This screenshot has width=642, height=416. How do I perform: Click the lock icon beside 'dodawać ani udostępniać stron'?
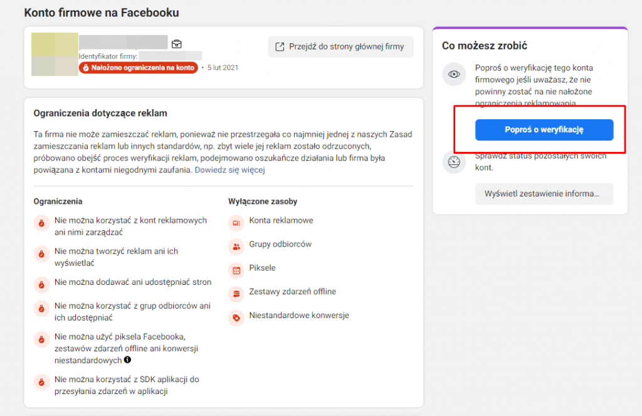coord(41,284)
